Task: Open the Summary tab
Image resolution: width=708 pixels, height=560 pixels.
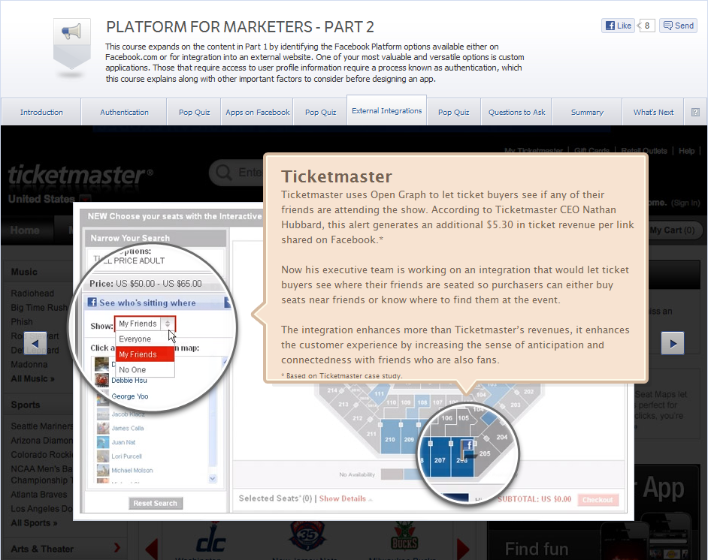Action: (x=587, y=113)
